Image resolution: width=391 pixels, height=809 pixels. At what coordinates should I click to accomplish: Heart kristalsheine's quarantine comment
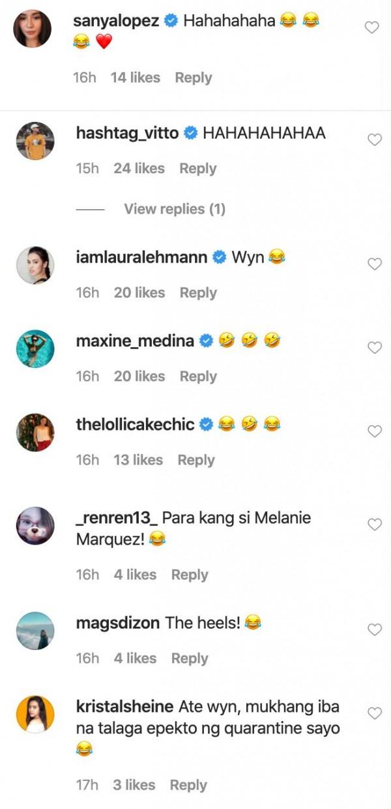click(x=374, y=713)
